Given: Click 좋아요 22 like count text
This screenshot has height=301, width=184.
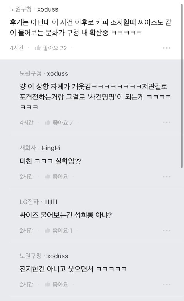Looking at the screenshot, I should click(55, 48).
